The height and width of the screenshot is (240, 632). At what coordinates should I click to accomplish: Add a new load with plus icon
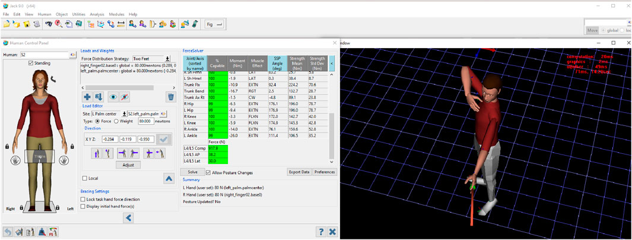tap(87, 96)
